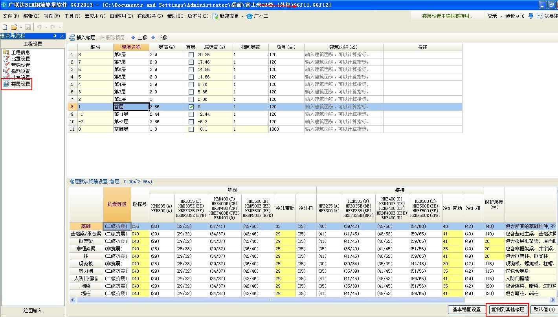
Task: Click the 我要建议 chat bubble icon
Action: 540,16
